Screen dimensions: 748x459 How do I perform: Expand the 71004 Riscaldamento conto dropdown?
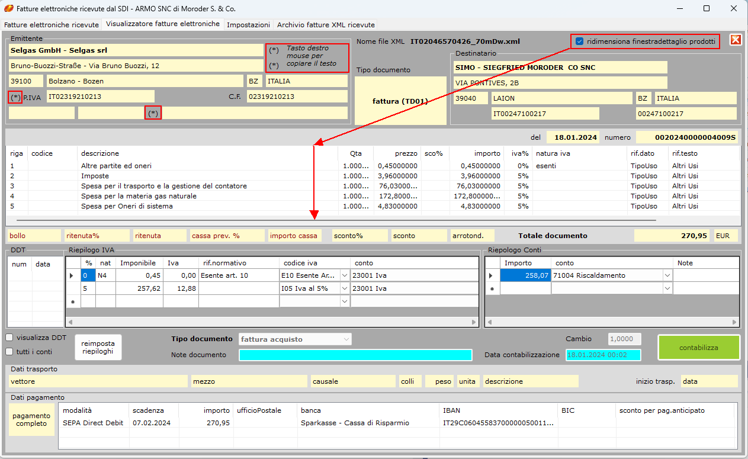click(667, 275)
